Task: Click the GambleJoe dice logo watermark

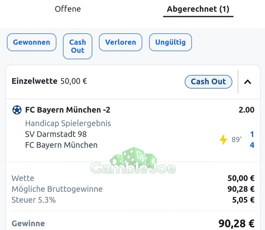Action: (x=133, y=160)
